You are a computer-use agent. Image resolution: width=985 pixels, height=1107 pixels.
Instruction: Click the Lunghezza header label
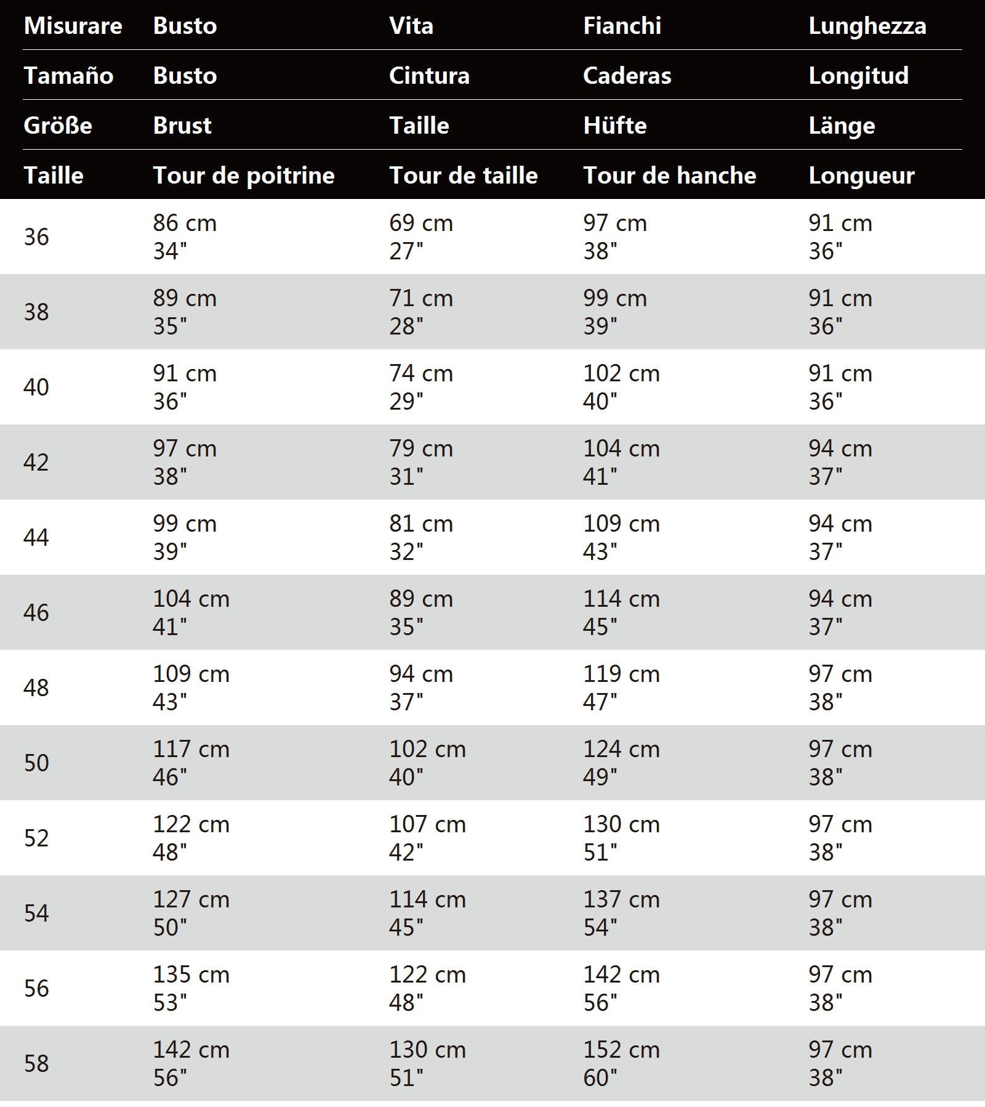click(867, 26)
